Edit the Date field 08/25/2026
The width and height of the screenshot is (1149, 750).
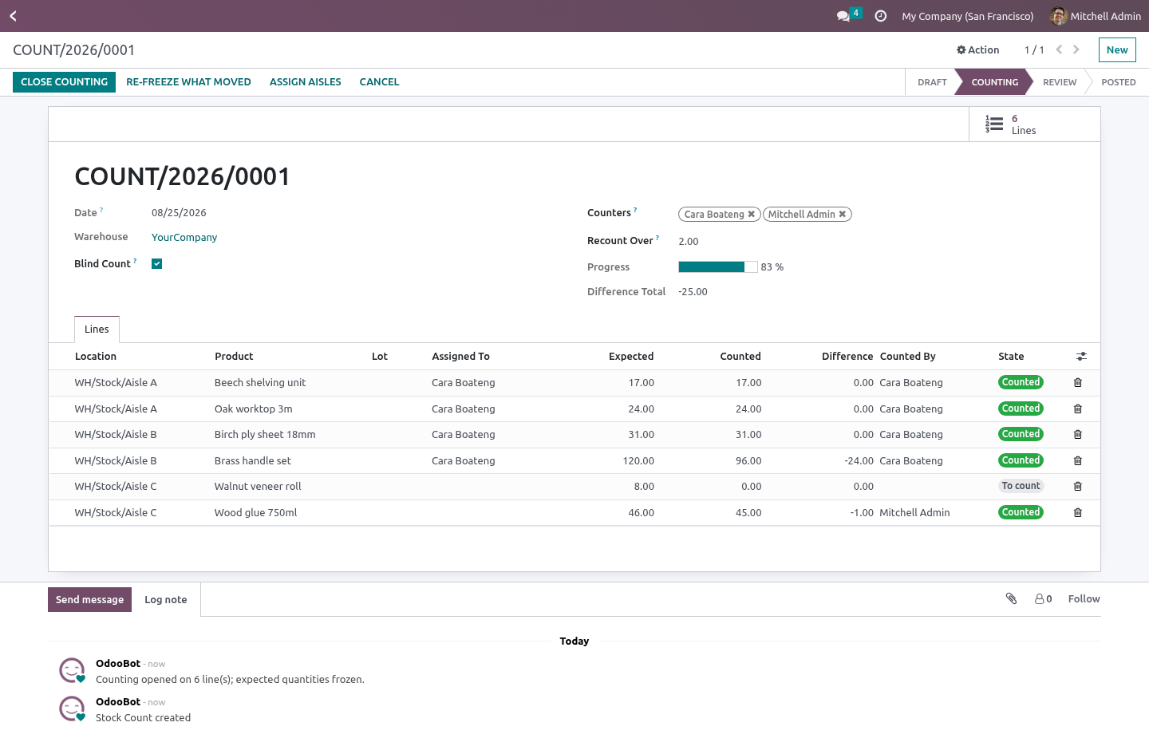click(179, 213)
